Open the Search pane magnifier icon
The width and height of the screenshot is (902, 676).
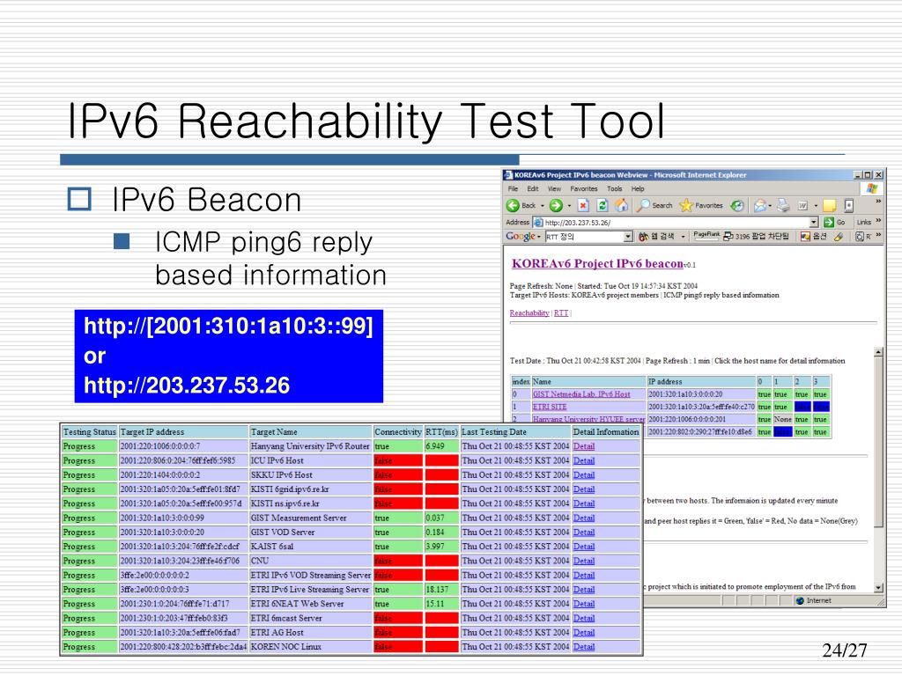(643, 205)
